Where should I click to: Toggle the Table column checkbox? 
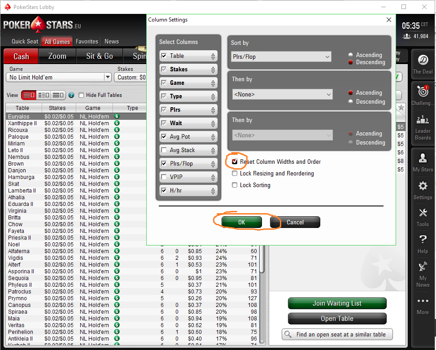(x=164, y=56)
